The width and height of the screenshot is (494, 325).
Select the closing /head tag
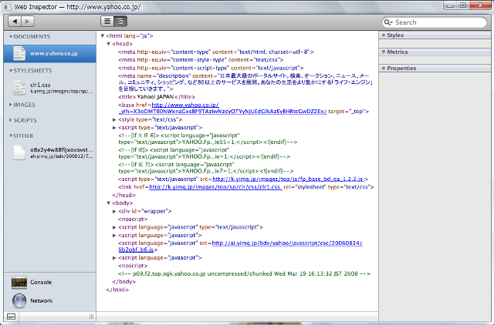pyautogui.click(x=123, y=195)
